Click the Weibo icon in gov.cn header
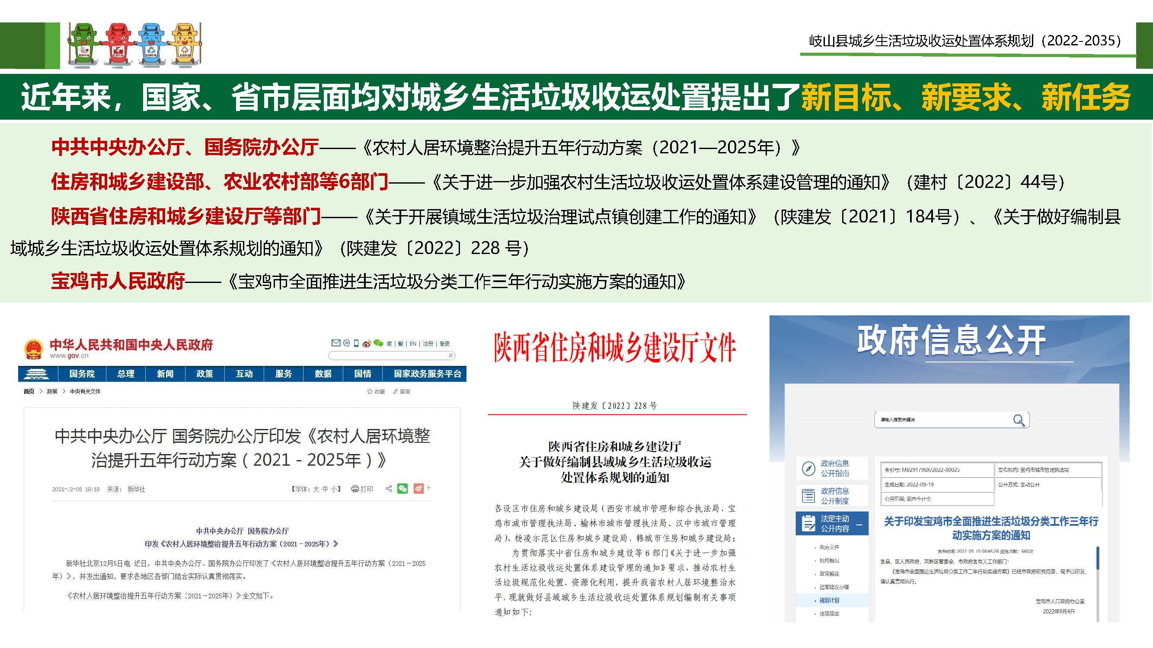This screenshot has height=648, width=1153. (367, 343)
